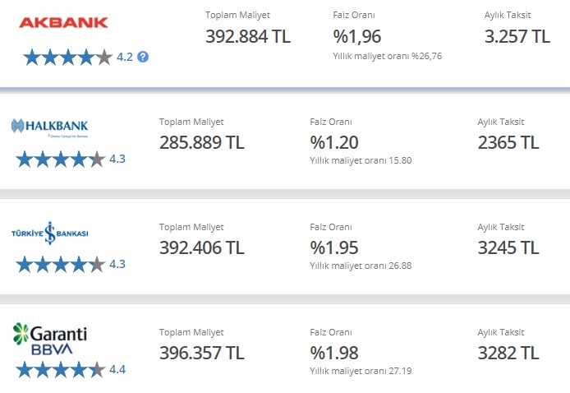The image size is (570, 393).
Task: Click Akbank's star rating
Action: pos(68,57)
